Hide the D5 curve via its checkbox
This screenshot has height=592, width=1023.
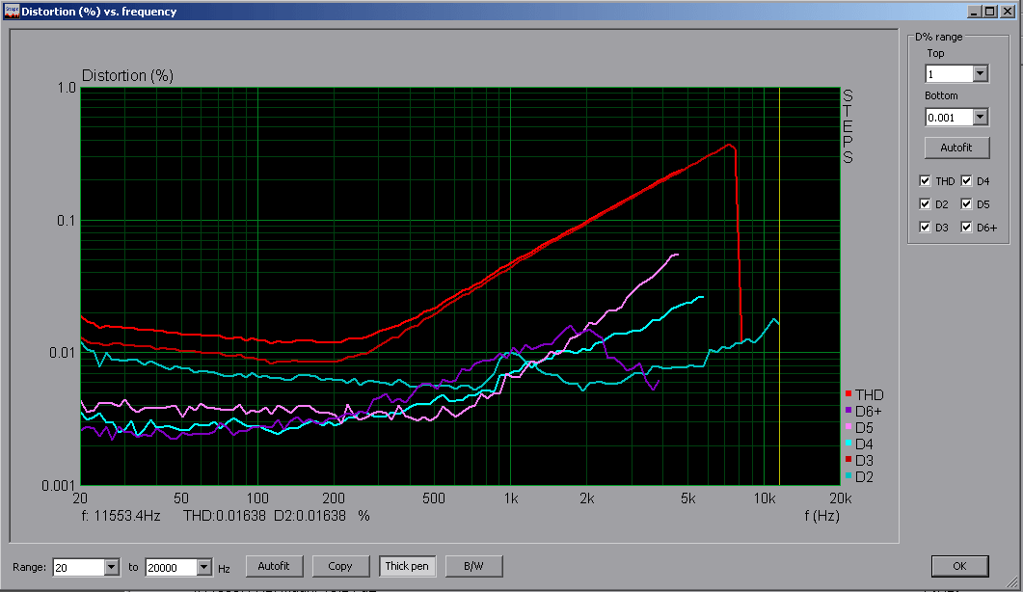click(x=966, y=204)
